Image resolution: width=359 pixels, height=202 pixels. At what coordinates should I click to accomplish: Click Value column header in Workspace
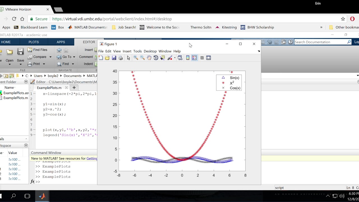point(13,153)
